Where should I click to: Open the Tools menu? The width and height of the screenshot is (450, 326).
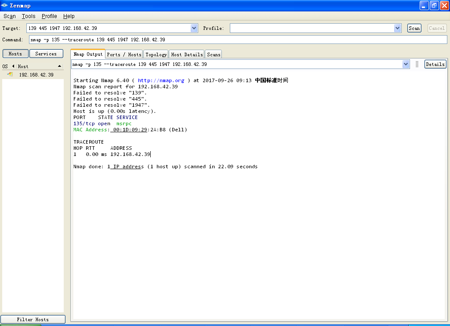tap(29, 16)
